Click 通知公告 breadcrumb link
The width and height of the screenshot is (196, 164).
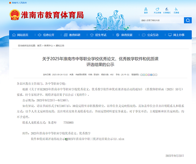[x=60, y=46]
